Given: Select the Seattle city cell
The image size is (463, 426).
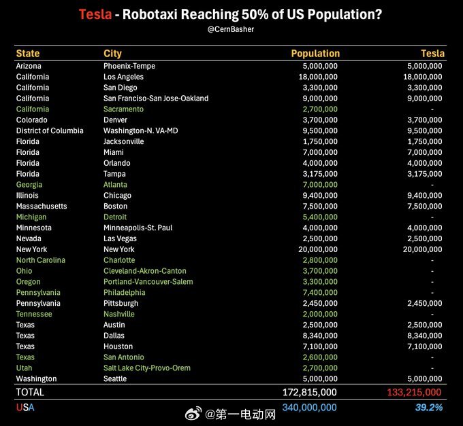Looking at the screenshot, I should click(x=115, y=379).
